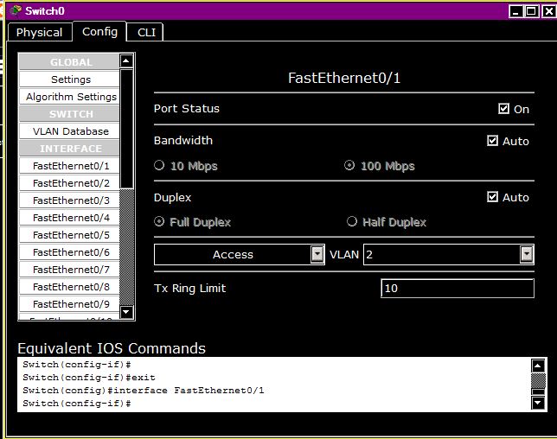This screenshot has height=439, width=557.
Task: Open the VLAN number dropdown
Action: coord(449,254)
